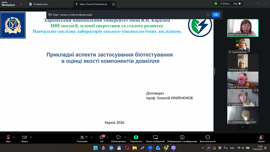Open the Participants panel icon
270x152 pixels.
[82, 137]
